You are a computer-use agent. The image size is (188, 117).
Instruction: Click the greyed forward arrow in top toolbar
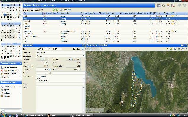click(x=184, y=5)
